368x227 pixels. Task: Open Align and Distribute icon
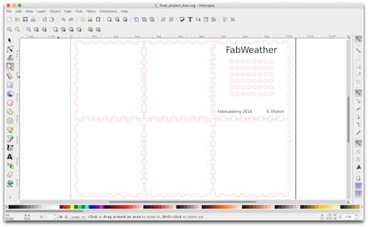click(x=213, y=20)
